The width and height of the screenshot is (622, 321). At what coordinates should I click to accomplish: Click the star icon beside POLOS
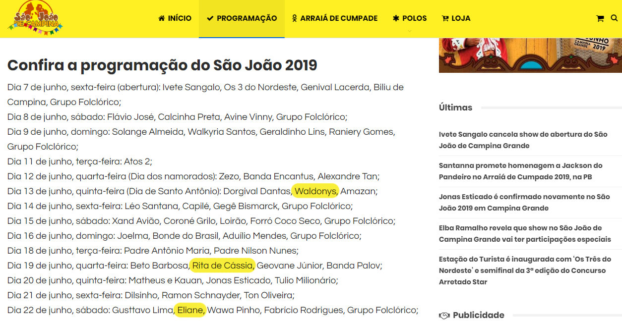click(396, 18)
